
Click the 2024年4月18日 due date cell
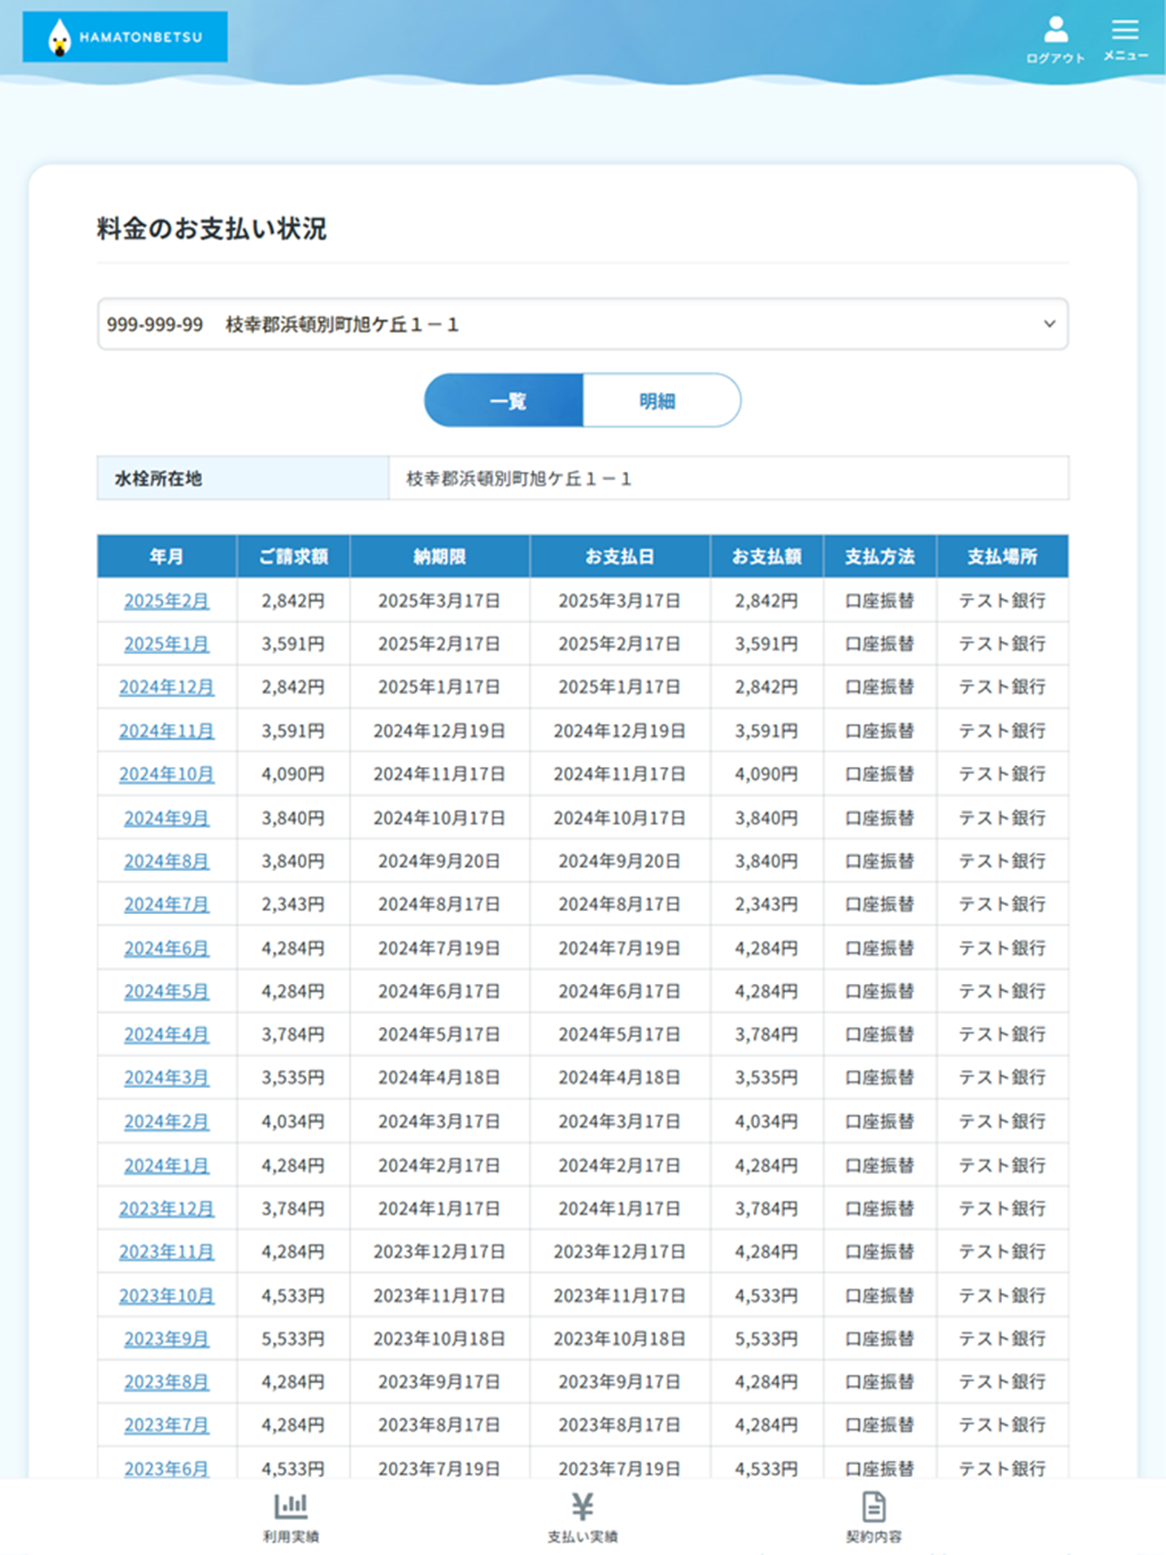click(440, 1078)
